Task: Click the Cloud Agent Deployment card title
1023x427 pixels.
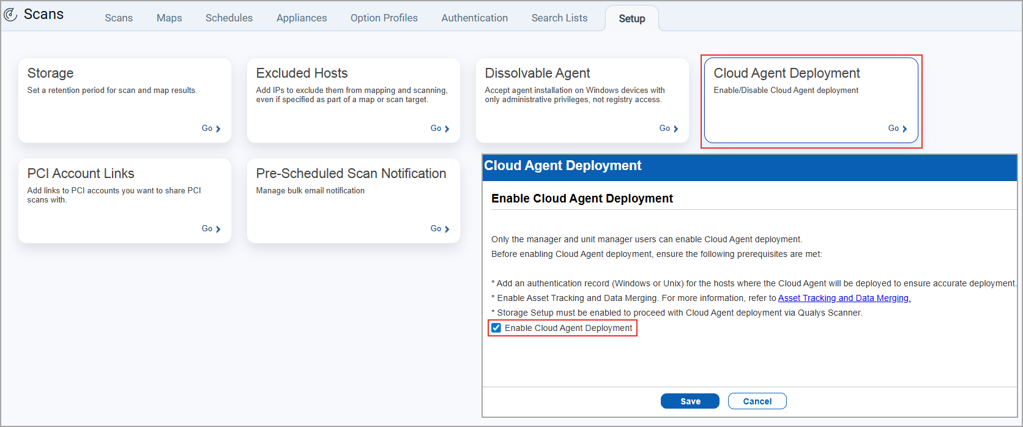Action: pyautogui.click(x=786, y=73)
